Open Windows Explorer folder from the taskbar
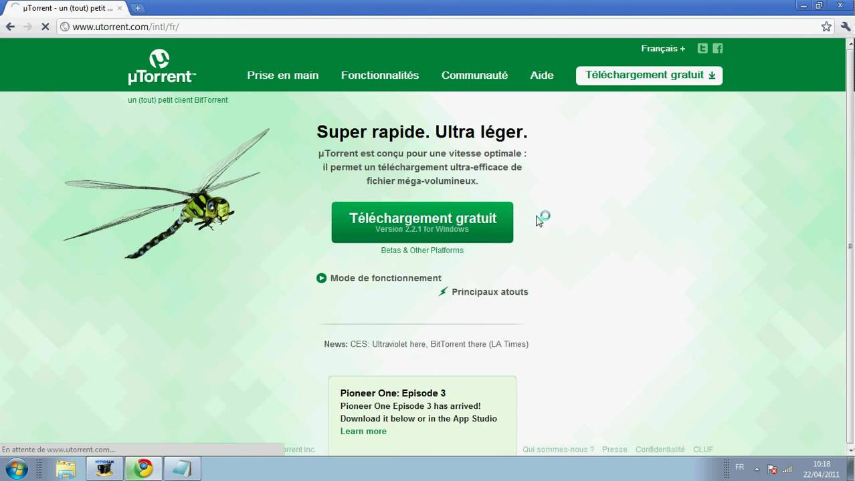 [66, 469]
